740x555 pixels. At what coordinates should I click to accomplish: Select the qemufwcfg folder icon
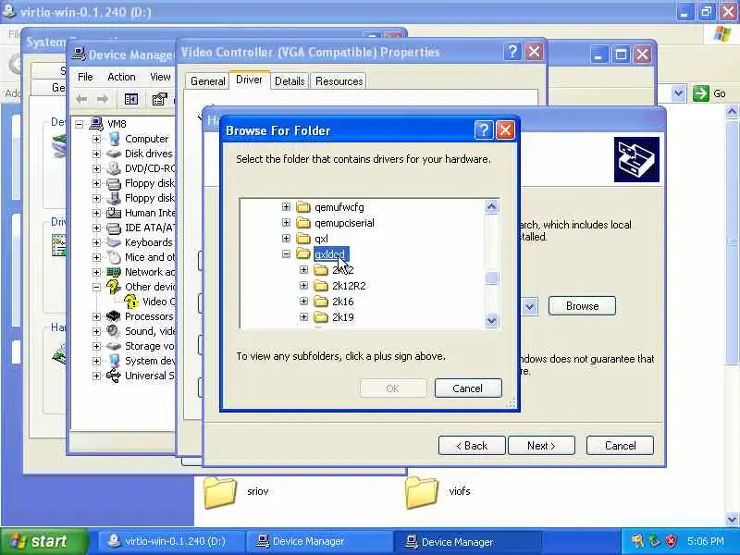tap(303, 206)
